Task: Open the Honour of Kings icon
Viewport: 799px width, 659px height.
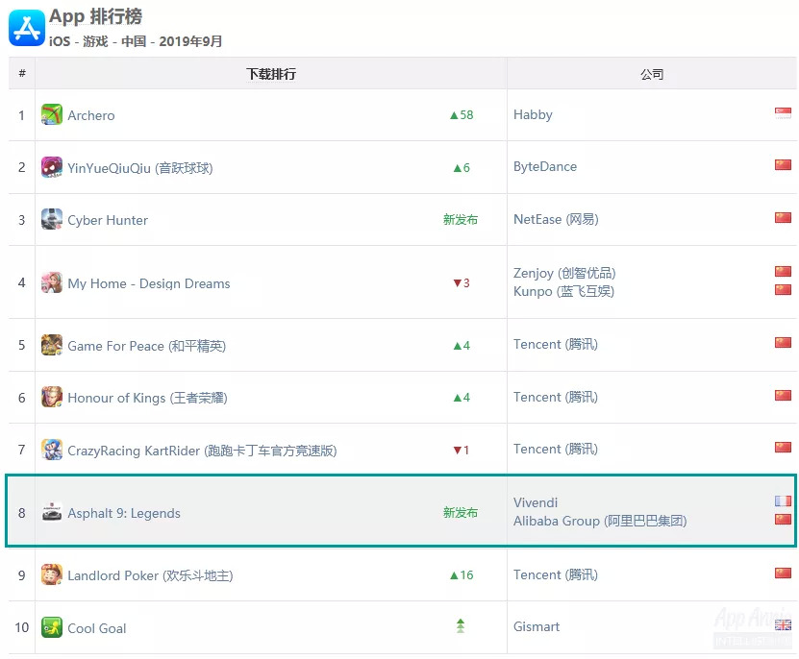Action: point(52,398)
